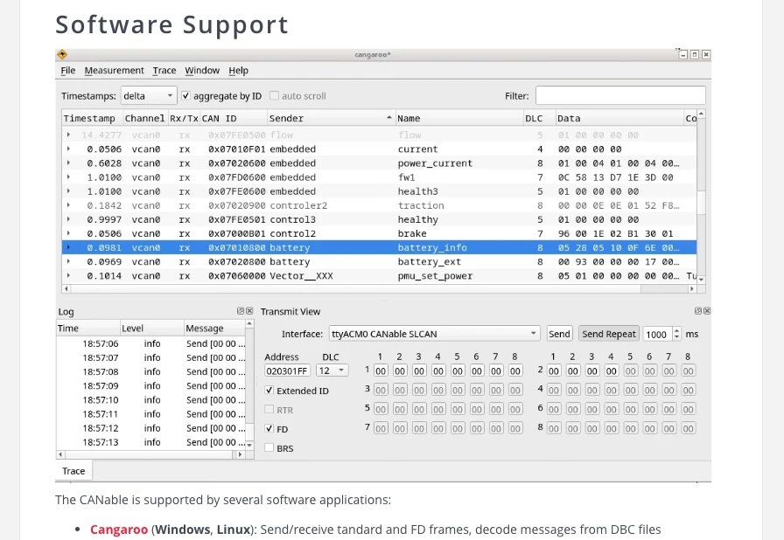Image resolution: width=784 pixels, height=540 pixels.
Task: Click the Filter text field
Action: pyautogui.click(x=619, y=95)
